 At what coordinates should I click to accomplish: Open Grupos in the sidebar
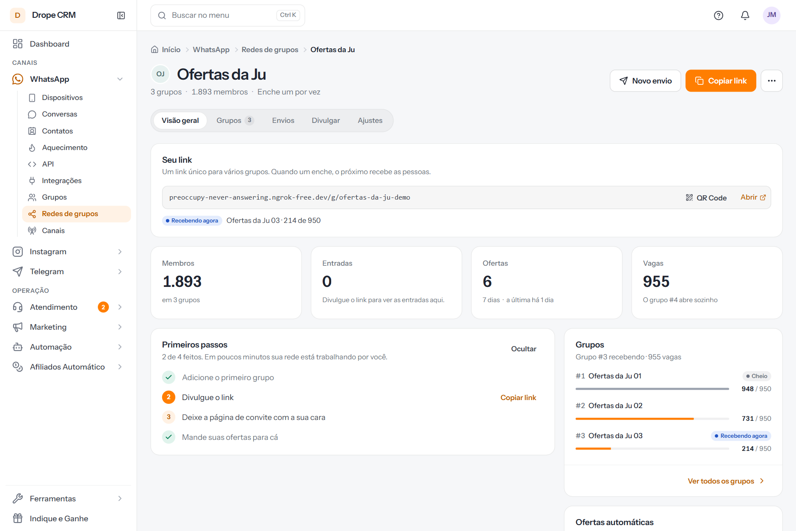pos(76,197)
